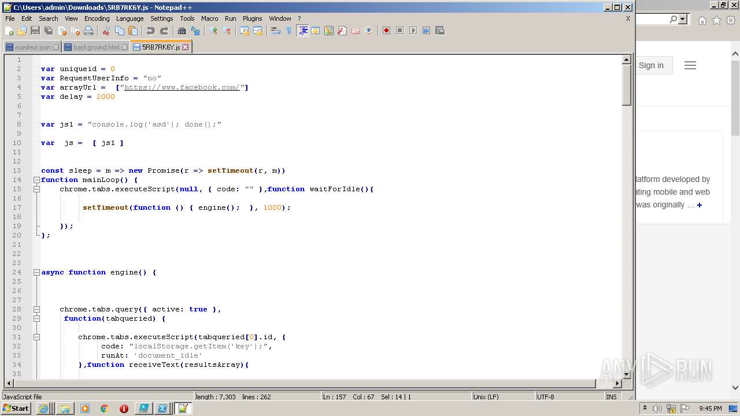Toggle word wrap toolbar button

click(276, 31)
